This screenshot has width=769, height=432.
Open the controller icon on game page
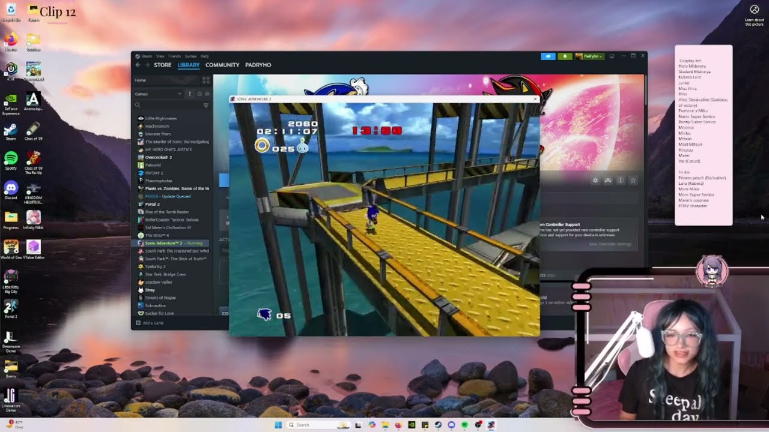[x=608, y=180]
